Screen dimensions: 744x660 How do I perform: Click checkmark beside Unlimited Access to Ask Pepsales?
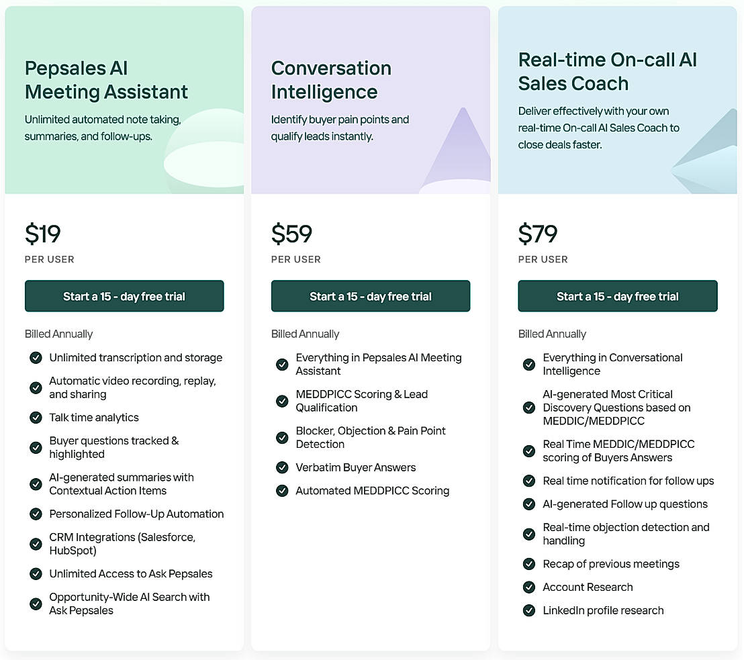point(36,573)
